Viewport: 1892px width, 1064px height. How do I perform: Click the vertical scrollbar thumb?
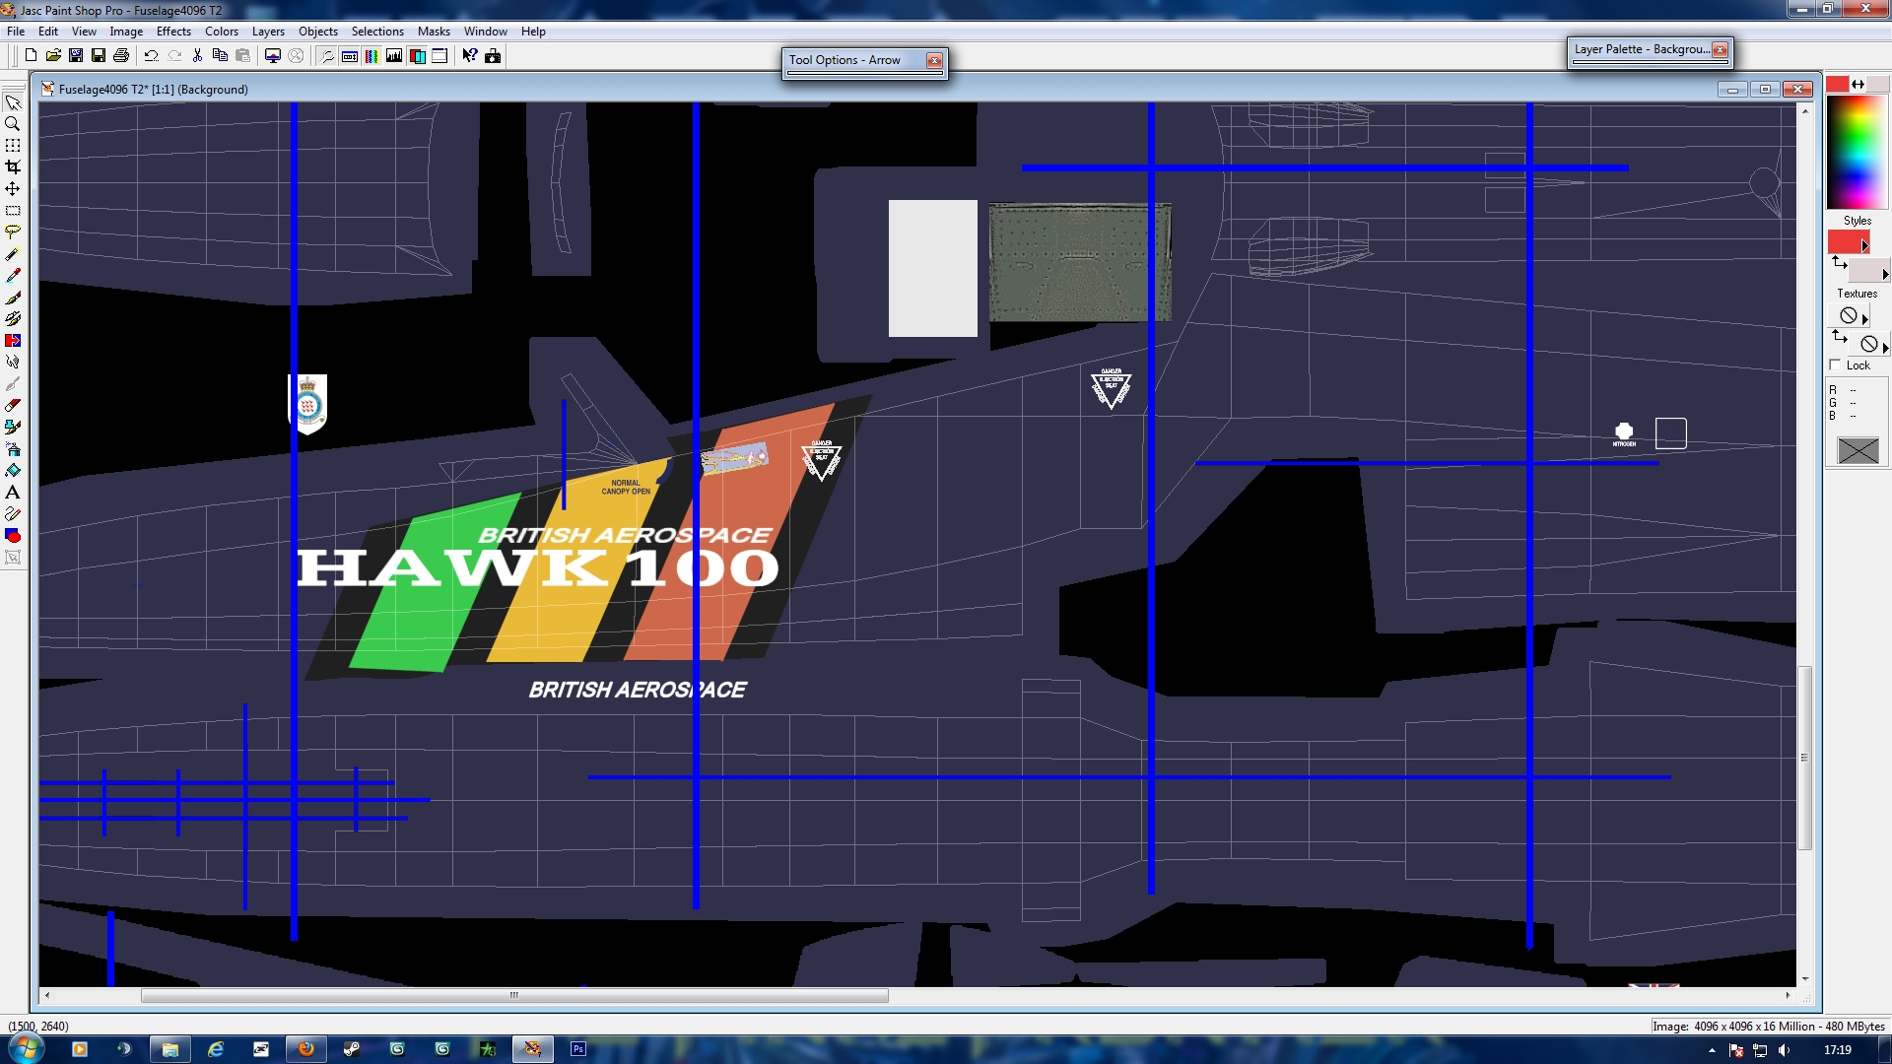coord(1805,758)
